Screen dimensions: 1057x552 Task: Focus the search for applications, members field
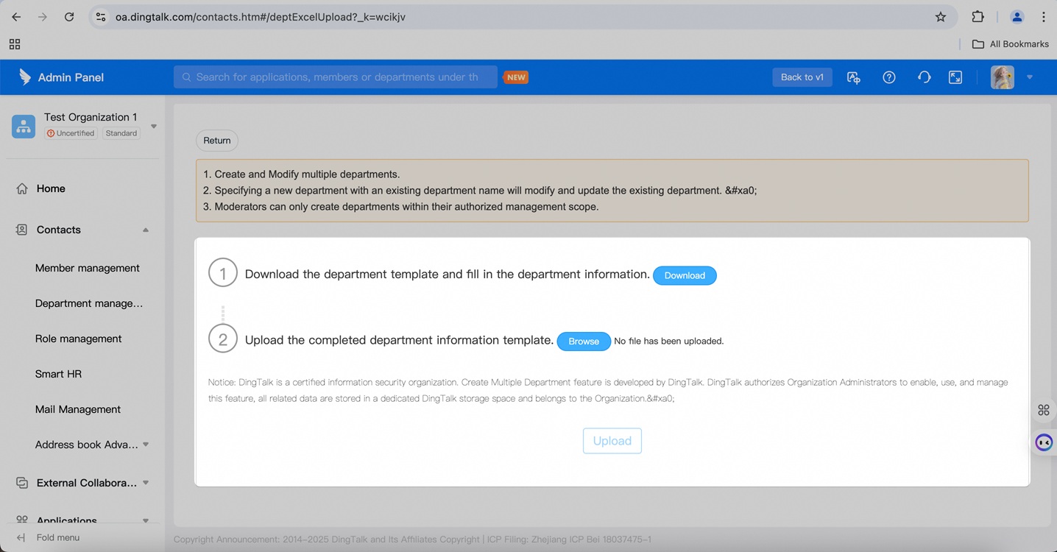(x=336, y=77)
